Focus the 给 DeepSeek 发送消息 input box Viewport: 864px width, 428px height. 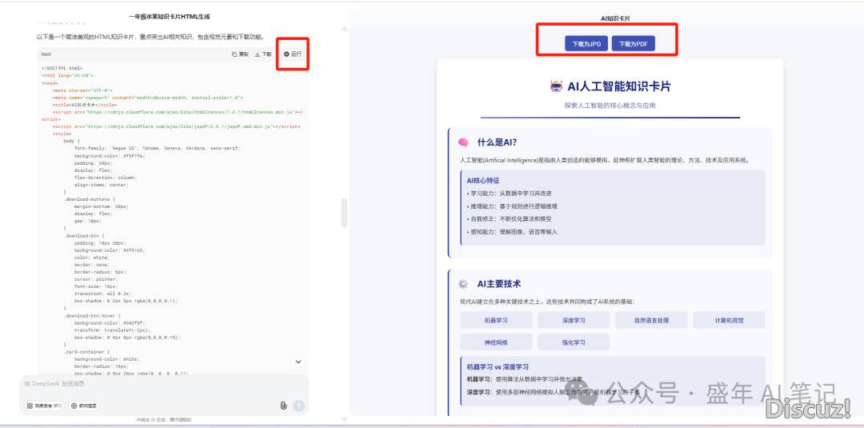click(x=164, y=383)
